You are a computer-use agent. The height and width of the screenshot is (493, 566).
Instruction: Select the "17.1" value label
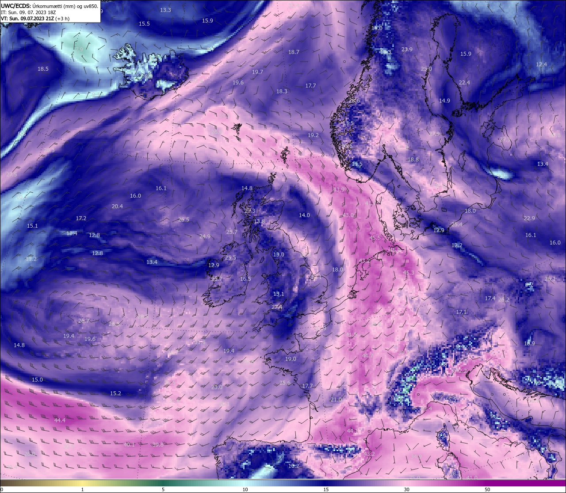461,312
